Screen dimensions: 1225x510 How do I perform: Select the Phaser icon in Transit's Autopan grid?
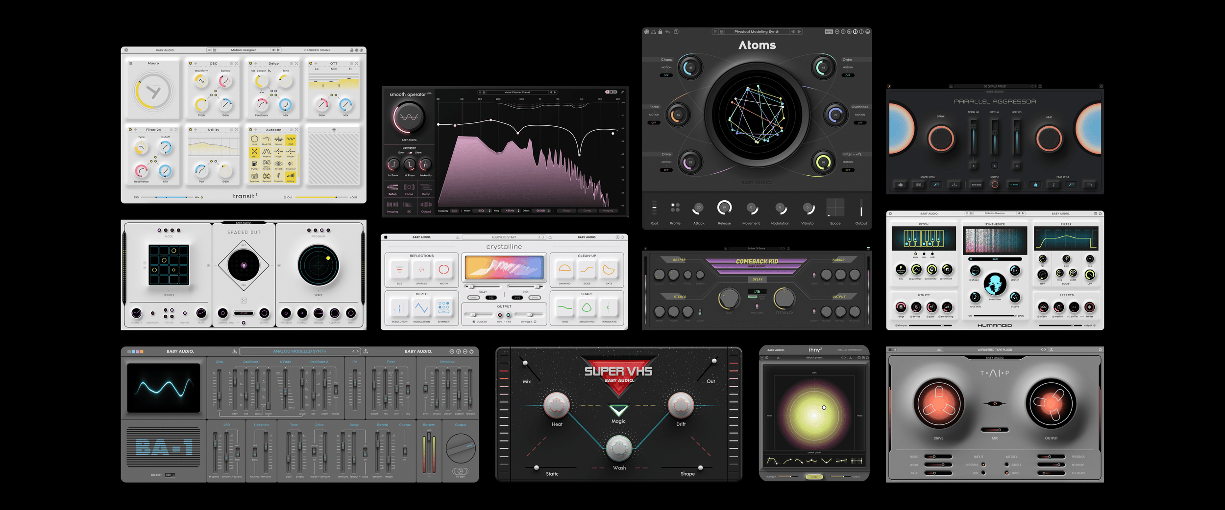coord(267,153)
